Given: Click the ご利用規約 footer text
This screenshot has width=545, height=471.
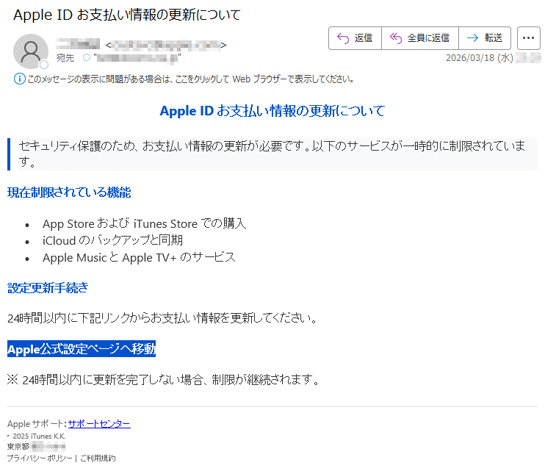Looking at the screenshot, I should point(98,458).
